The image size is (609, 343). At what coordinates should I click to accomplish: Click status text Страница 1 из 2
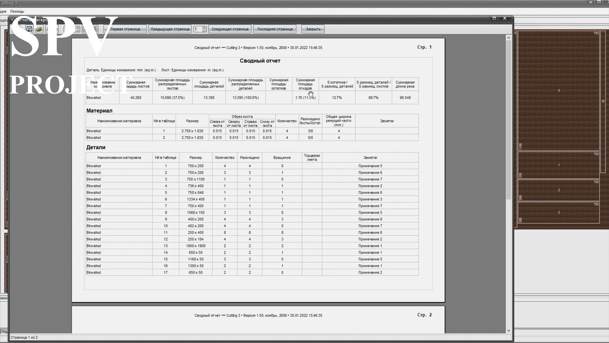click(x=24, y=337)
